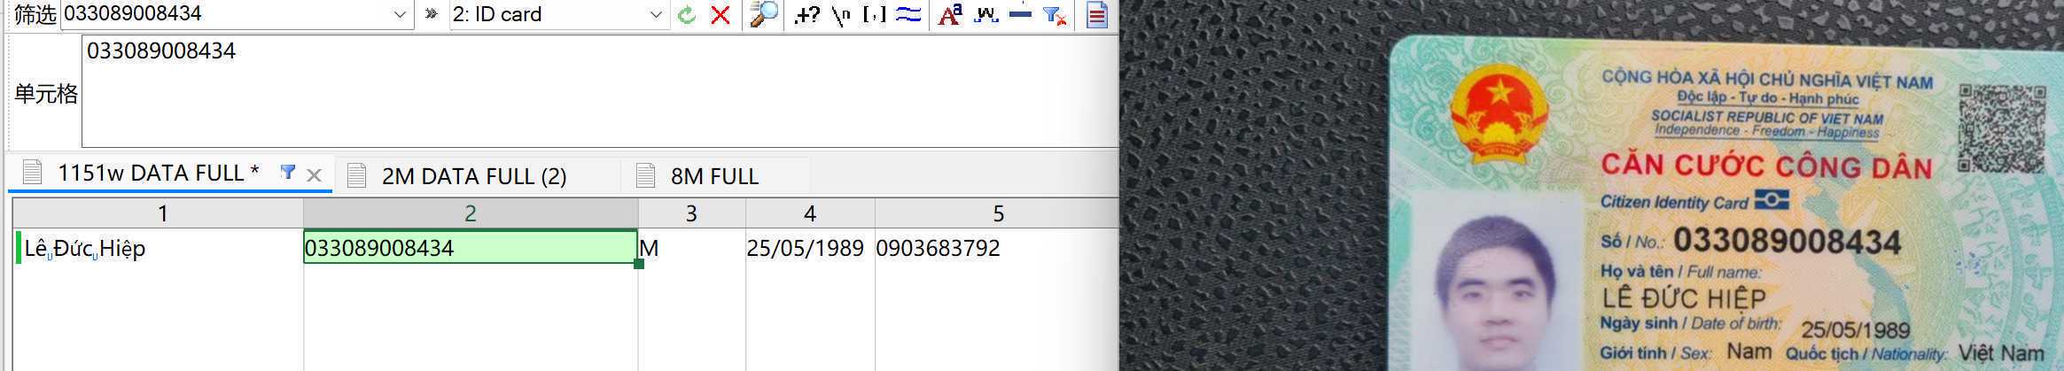This screenshot has width=2064, height=371.
Task: Open the '2: ID card' column dropdown
Action: click(656, 14)
